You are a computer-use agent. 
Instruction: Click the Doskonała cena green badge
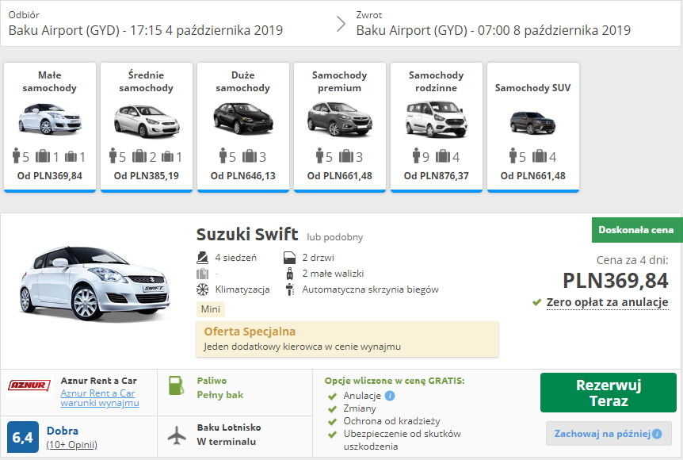[x=637, y=230]
